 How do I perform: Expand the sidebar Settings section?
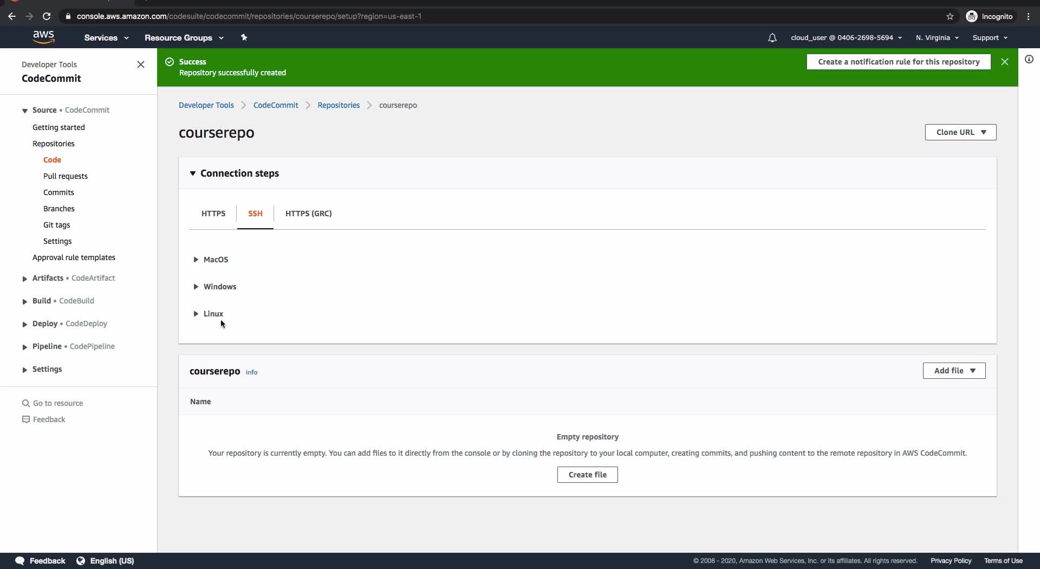click(24, 370)
